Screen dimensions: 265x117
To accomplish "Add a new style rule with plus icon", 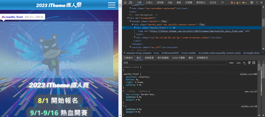I will click(x=244, y=63).
